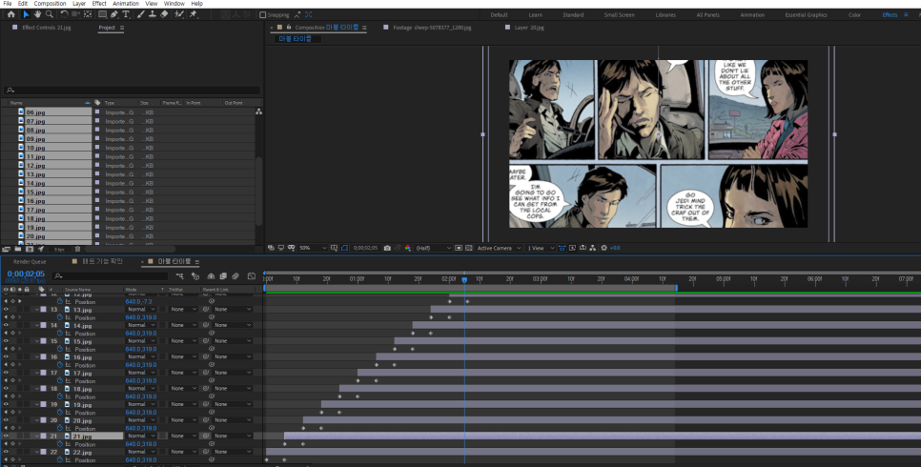
Task: Hide layer 15.jpg with eye toggle
Action: (x=6, y=340)
